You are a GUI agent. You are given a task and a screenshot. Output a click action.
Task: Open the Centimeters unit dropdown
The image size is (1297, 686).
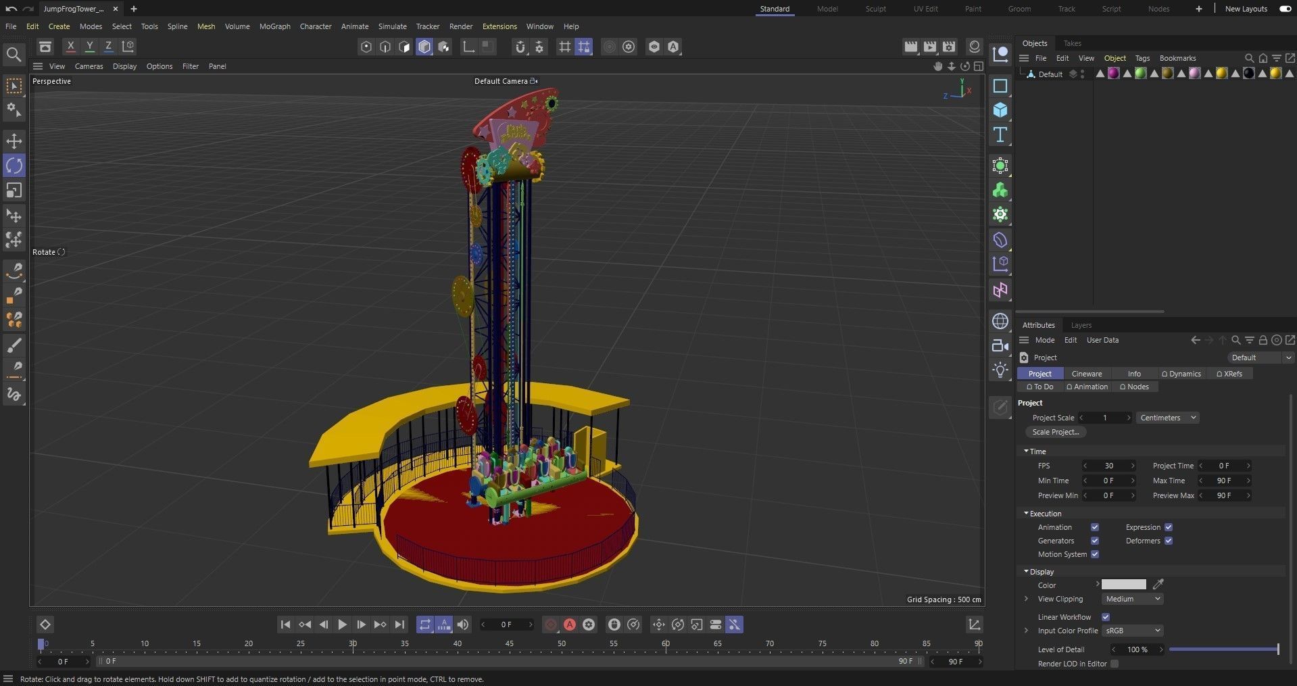(1168, 418)
